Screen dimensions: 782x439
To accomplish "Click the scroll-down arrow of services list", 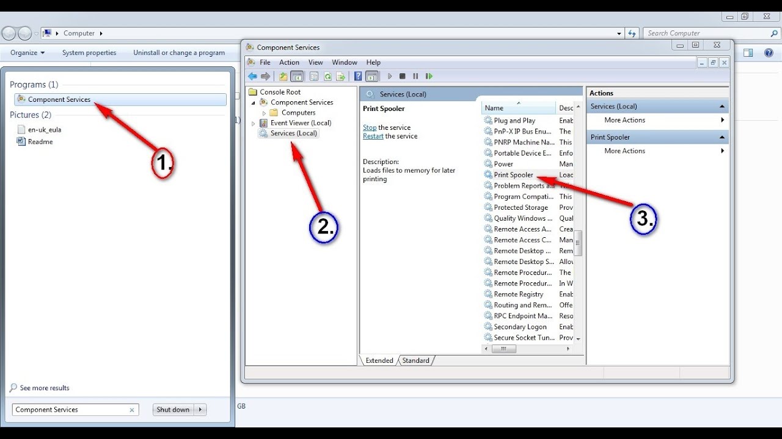I will coord(578,338).
